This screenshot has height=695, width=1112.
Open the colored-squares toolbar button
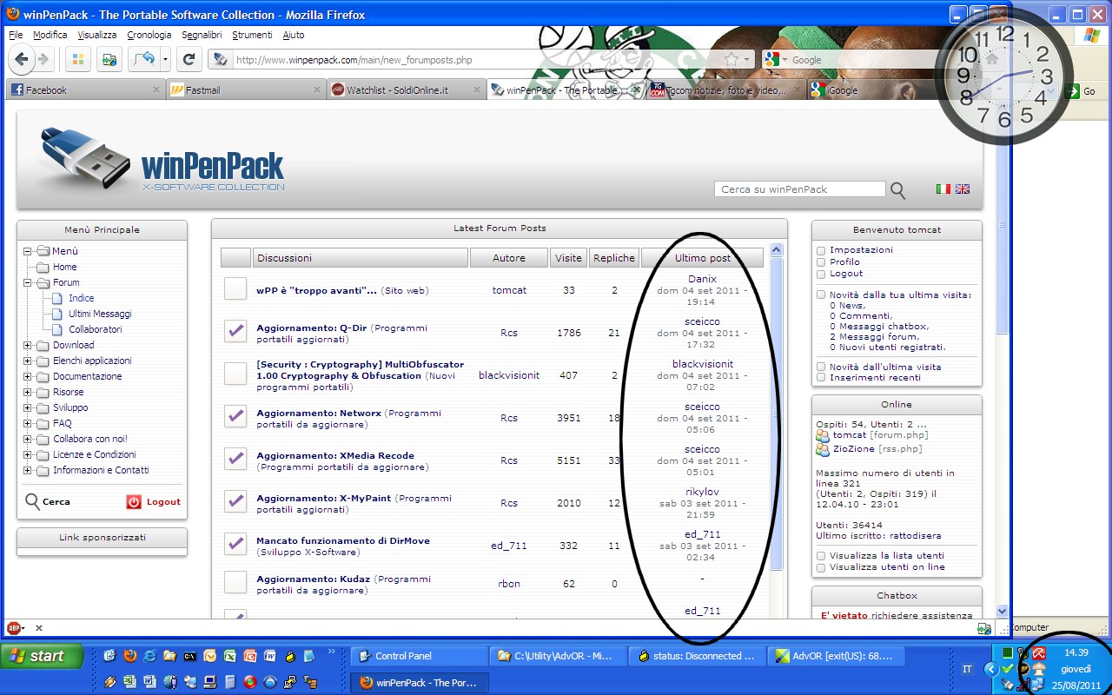[x=77, y=59]
